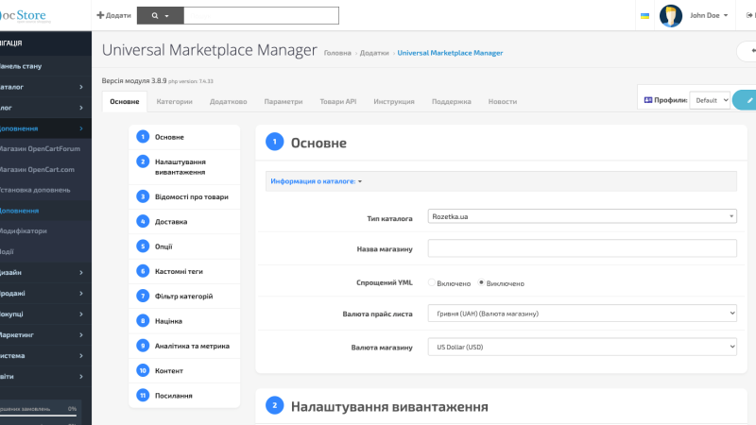Open Магазин OpenCartForum sidebar link

(x=45, y=148)
